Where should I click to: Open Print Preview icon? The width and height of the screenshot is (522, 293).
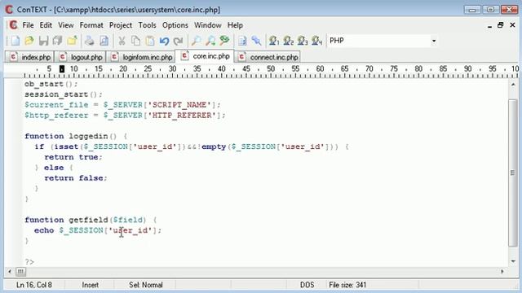pyautogui.click(x=104, y=41)
